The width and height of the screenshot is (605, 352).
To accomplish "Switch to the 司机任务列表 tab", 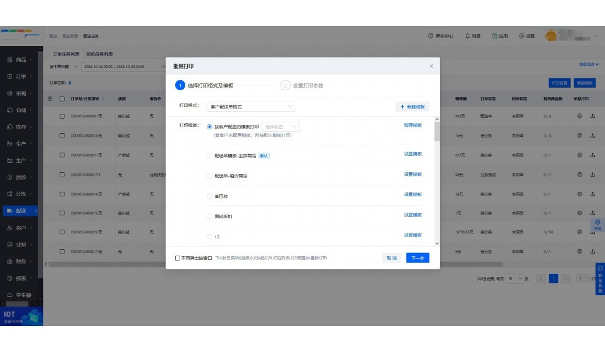I will click(x=99, y=54).
